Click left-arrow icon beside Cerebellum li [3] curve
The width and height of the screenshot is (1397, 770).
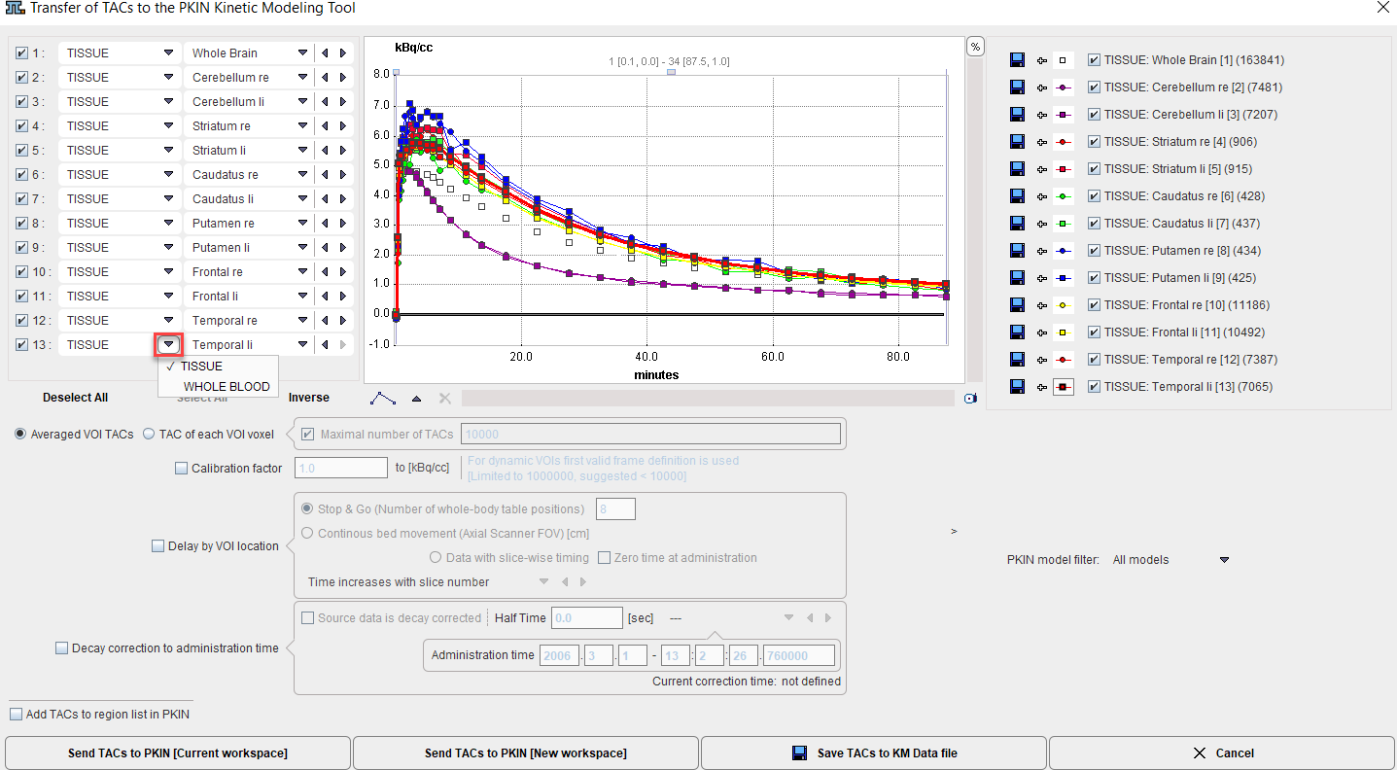coord(1043,115)
